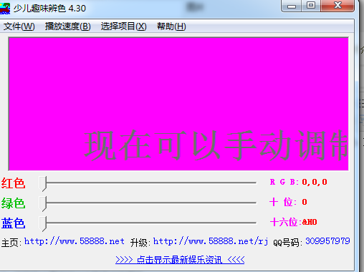This screenshot has width=364, height=272.
Task: Open the 文件(W) menu
Action: tap(19, 26)
